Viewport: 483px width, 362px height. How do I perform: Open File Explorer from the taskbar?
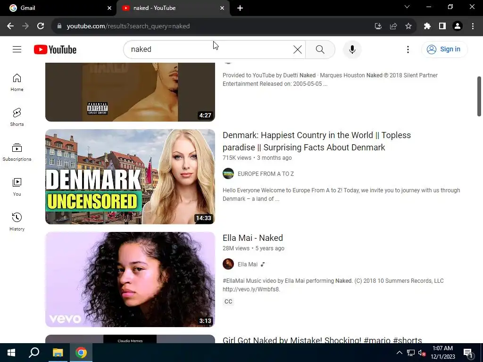point(58,353)
